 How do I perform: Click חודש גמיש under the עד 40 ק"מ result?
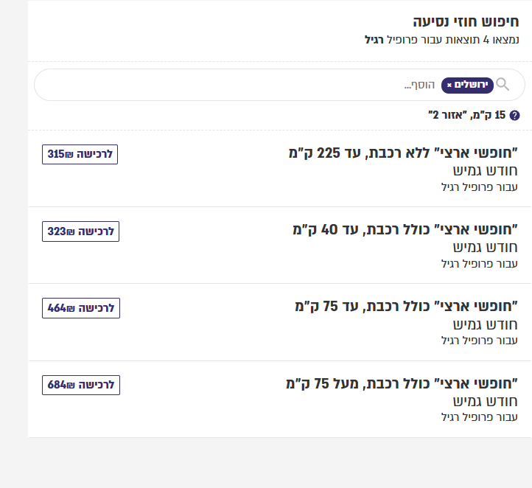pos(485,248)
